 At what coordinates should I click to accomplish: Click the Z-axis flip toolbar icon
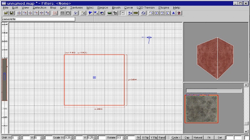42,13
